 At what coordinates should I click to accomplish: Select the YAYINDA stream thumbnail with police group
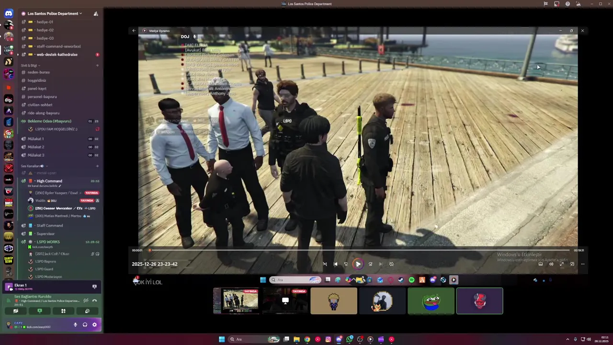click(236, 301)
